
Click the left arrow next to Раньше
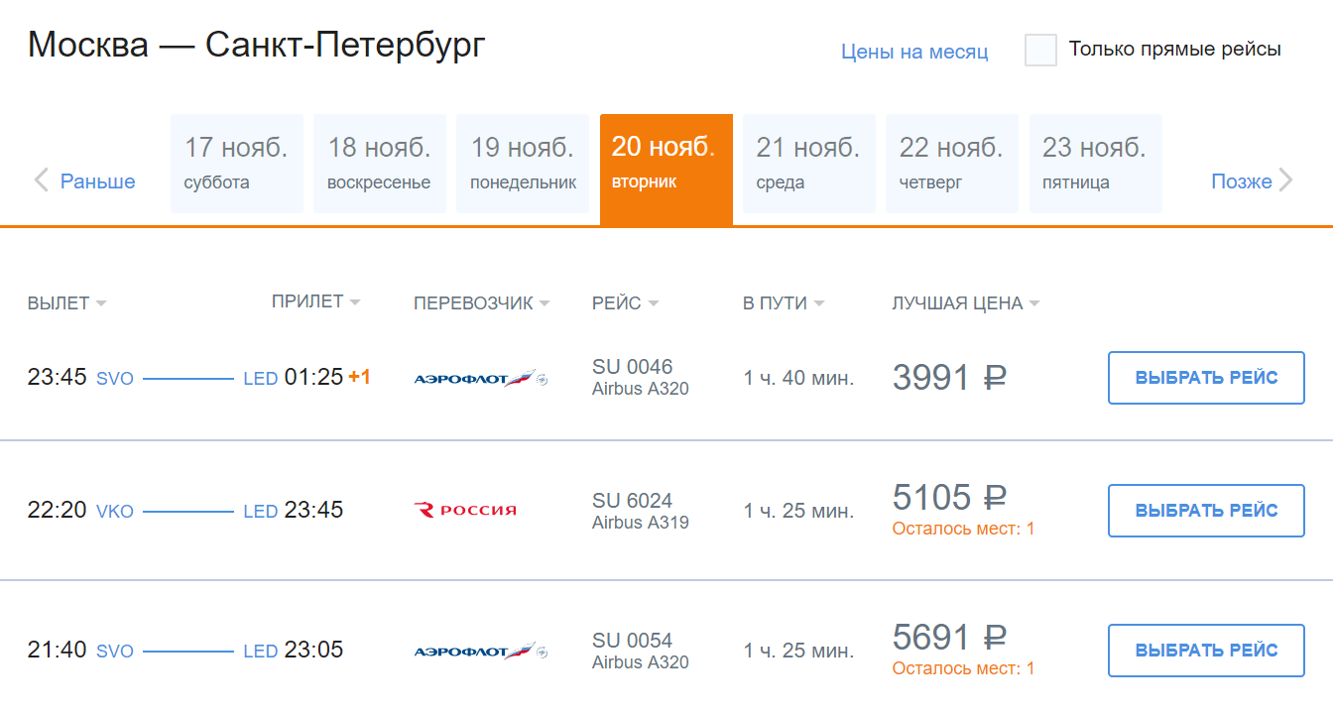42,180
